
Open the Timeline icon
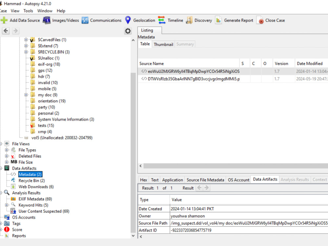tap(162, 20)
